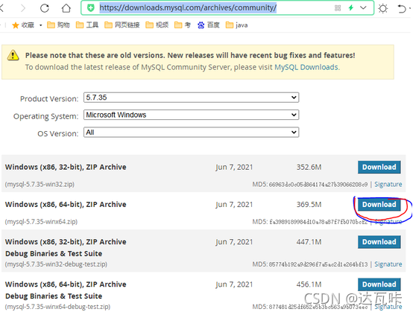Open the 购物 bookmark folder
Viewport: 413px width, 312px height.
58,25
